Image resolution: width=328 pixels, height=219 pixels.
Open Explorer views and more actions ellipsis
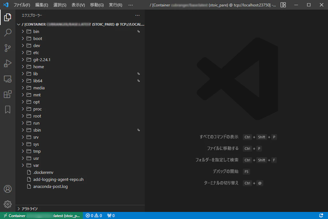137,15
